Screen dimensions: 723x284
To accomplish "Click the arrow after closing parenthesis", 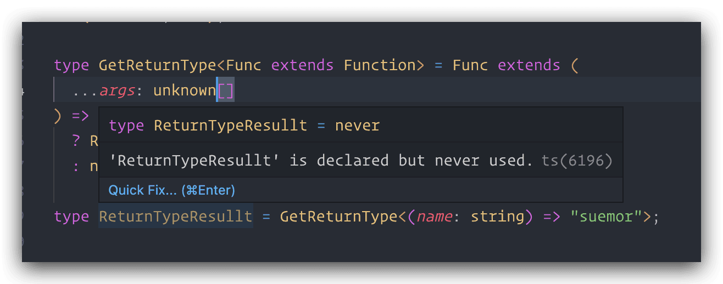I will coord(80,116).
